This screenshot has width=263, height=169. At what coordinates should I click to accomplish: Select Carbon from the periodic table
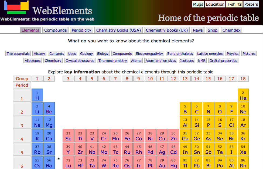197,109
